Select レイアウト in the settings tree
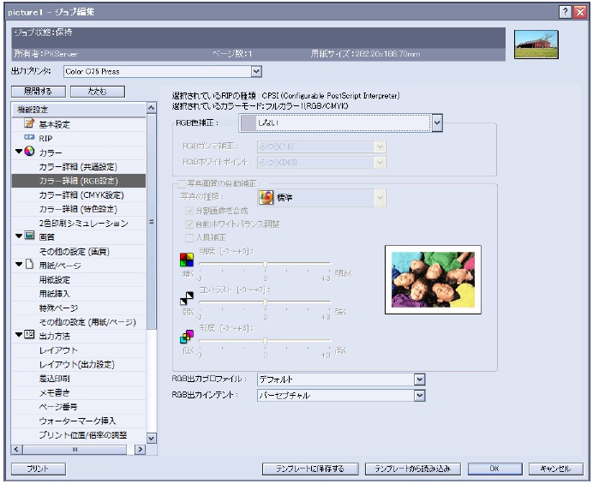Screen dimensions: 593x484 58,350
